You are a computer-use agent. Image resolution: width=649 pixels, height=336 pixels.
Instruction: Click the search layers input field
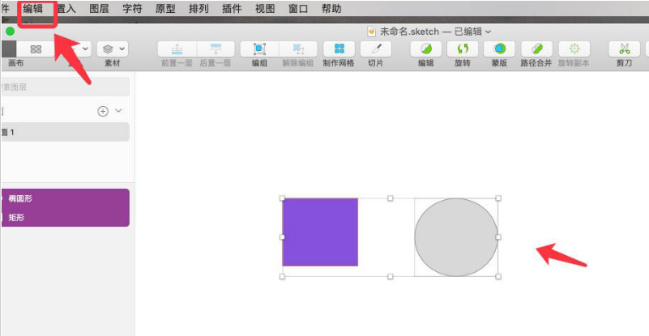click(65, 87)
